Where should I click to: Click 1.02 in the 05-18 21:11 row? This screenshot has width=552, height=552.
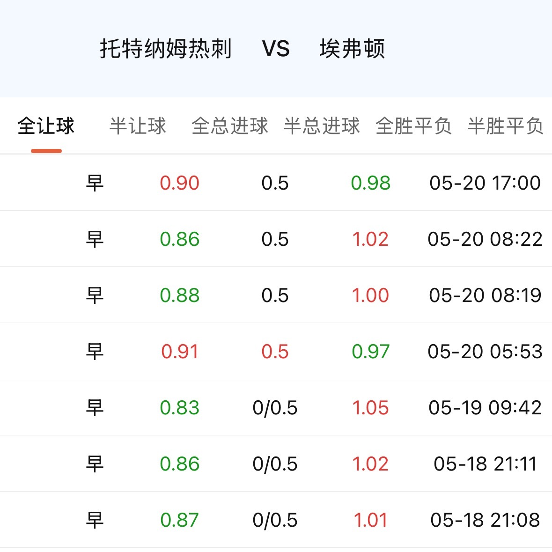tap(371, 464)
